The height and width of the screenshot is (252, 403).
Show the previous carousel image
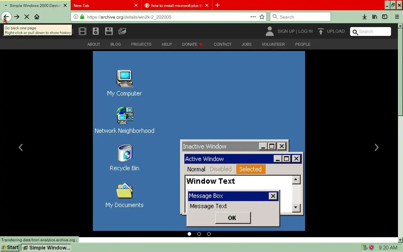21,147
